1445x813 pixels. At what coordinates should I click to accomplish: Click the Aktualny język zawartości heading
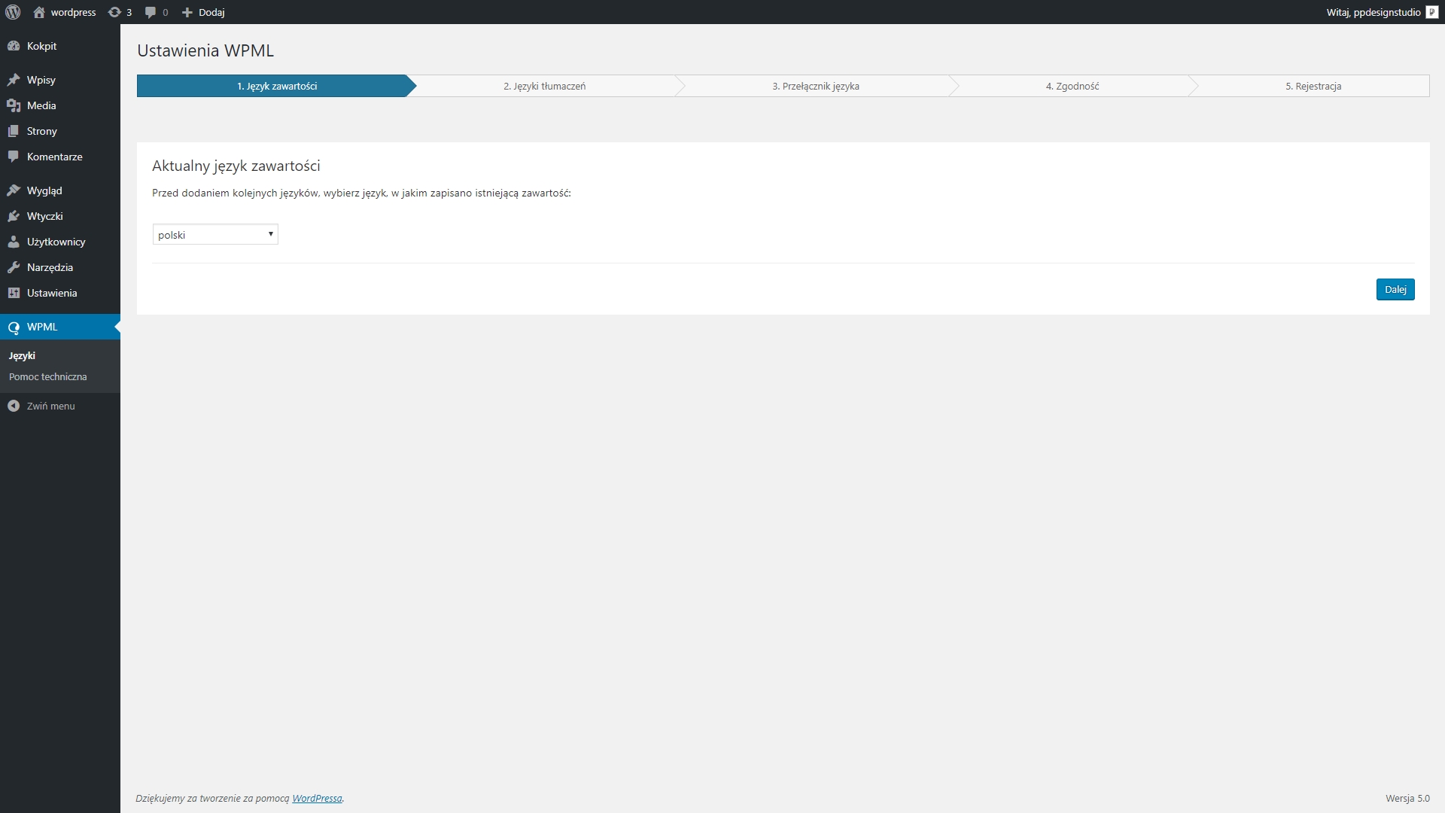coord(236,166)
